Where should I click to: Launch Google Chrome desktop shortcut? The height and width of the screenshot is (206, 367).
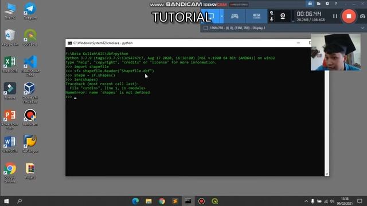pyautogui.click(x=10, y=172)
